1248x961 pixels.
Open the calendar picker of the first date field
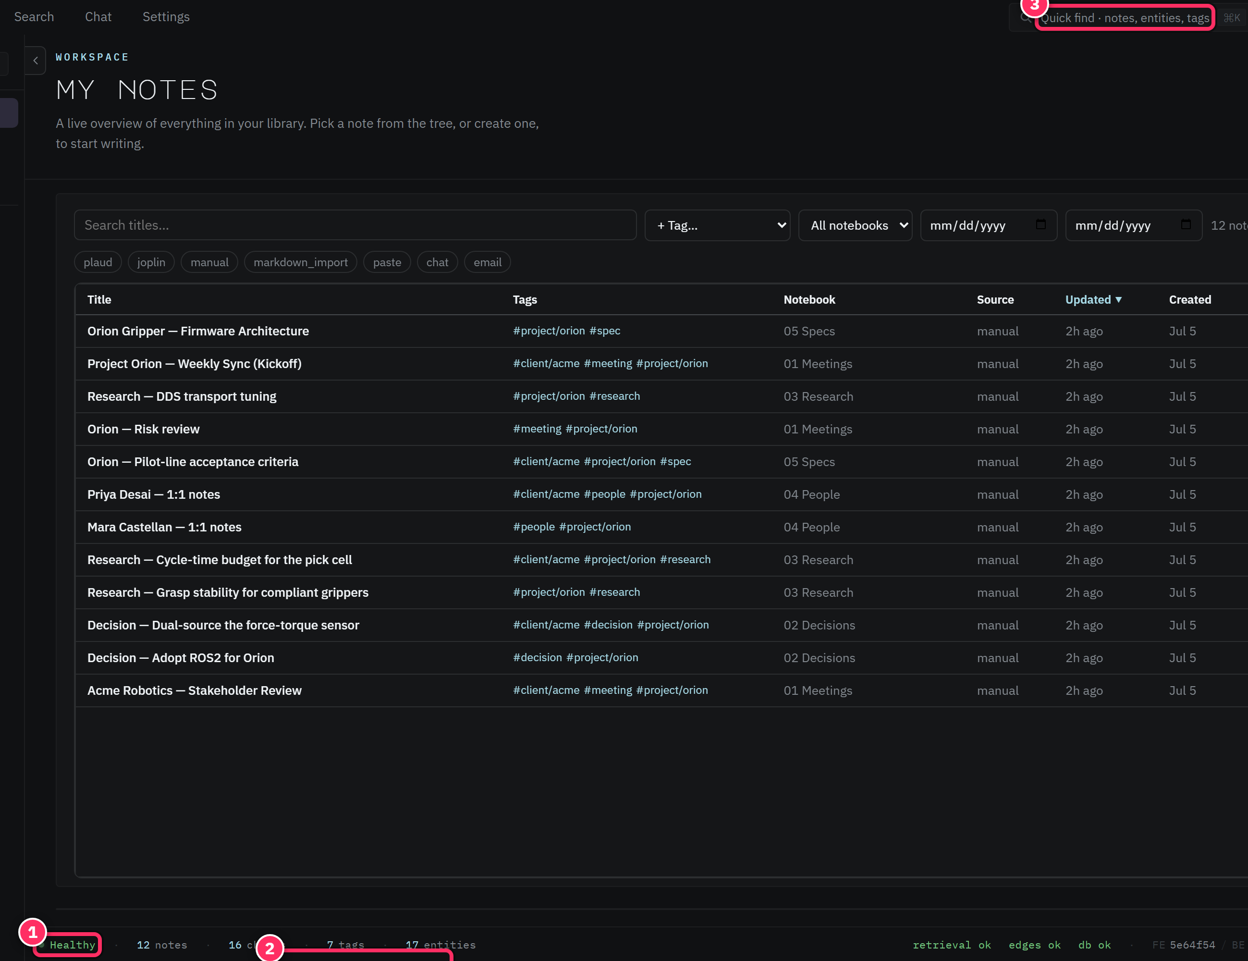tap(1040, 225)
